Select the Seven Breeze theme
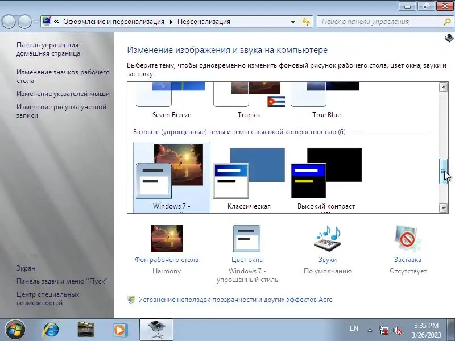Image resolution: width=455 pixels, height=341 pixels. (172, 100)
